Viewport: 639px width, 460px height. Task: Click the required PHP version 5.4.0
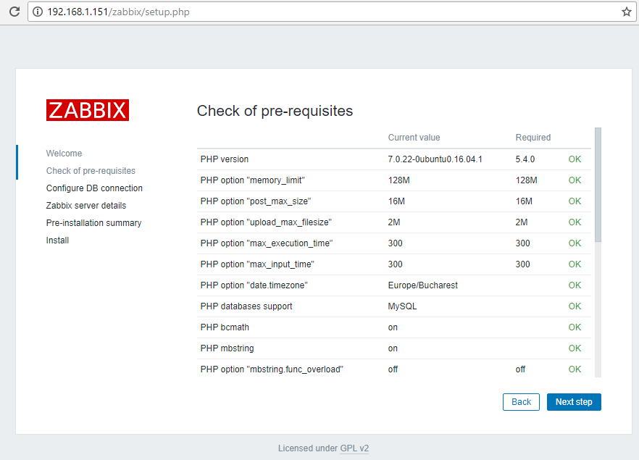click(525, 159)
